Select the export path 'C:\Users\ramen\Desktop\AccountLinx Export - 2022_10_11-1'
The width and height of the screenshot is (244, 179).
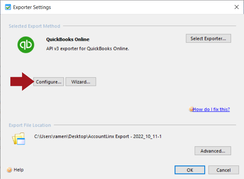[x=98, y=136]
